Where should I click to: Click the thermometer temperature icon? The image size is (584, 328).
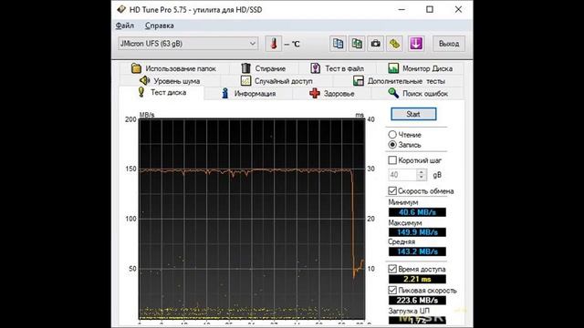click(274, 44)
